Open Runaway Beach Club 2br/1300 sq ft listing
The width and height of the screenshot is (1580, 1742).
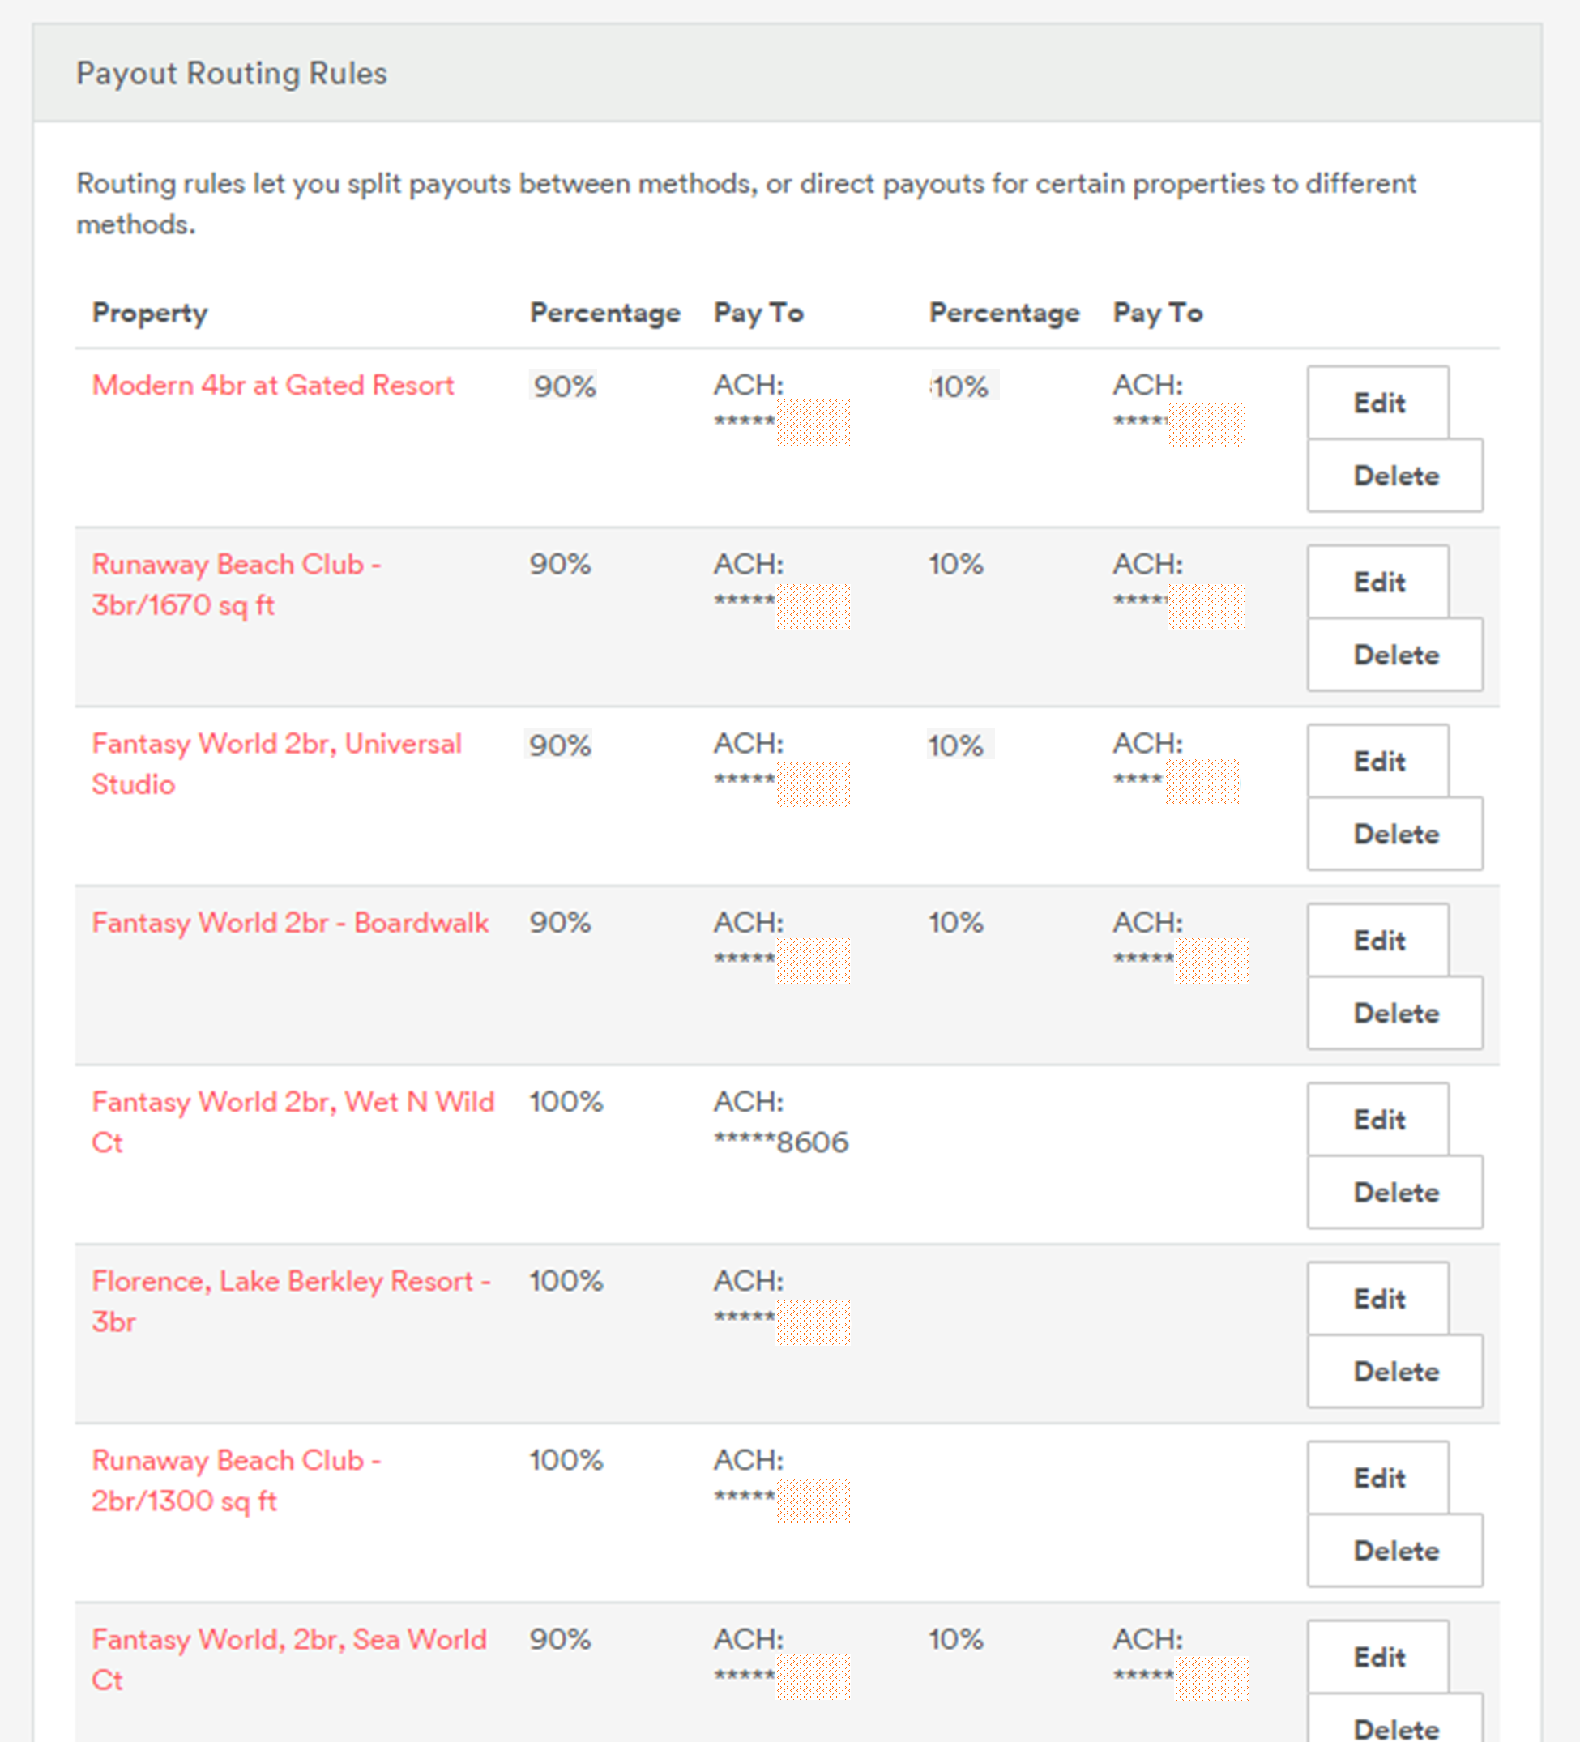[235, 1479]
